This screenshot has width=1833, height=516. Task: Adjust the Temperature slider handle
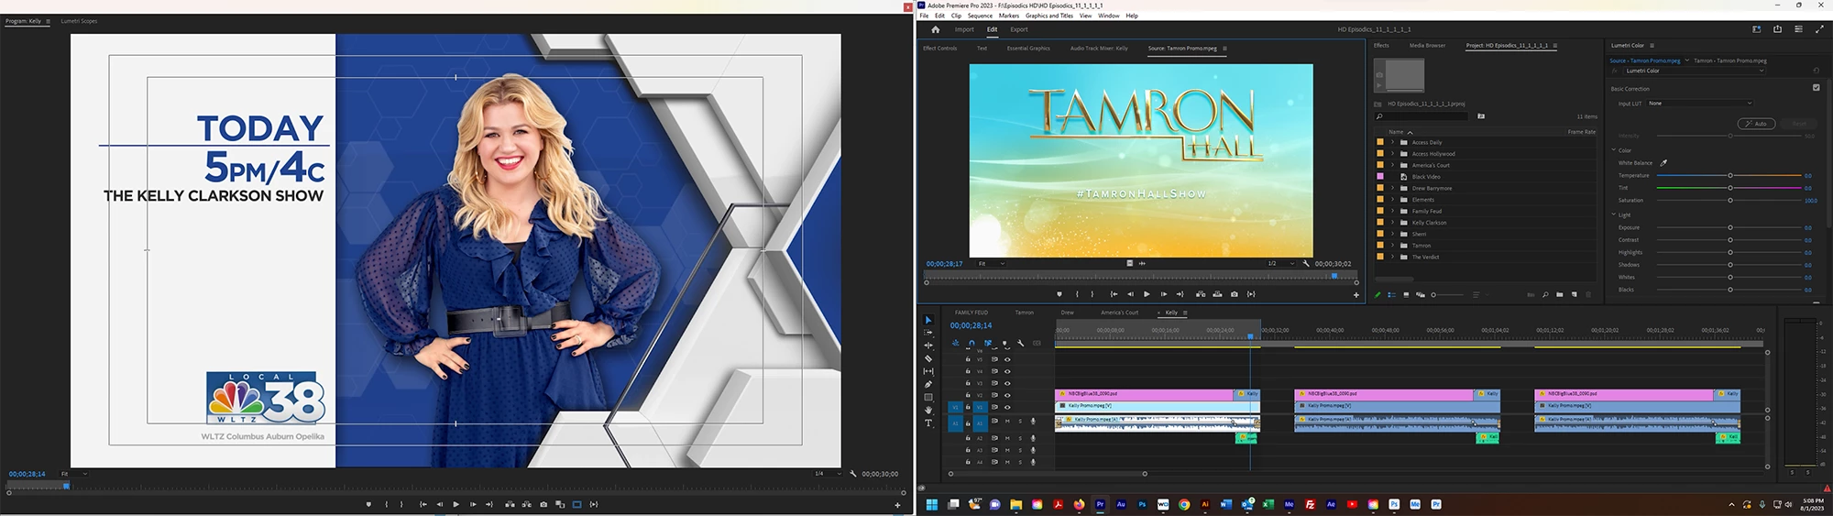coord(1729,175)
